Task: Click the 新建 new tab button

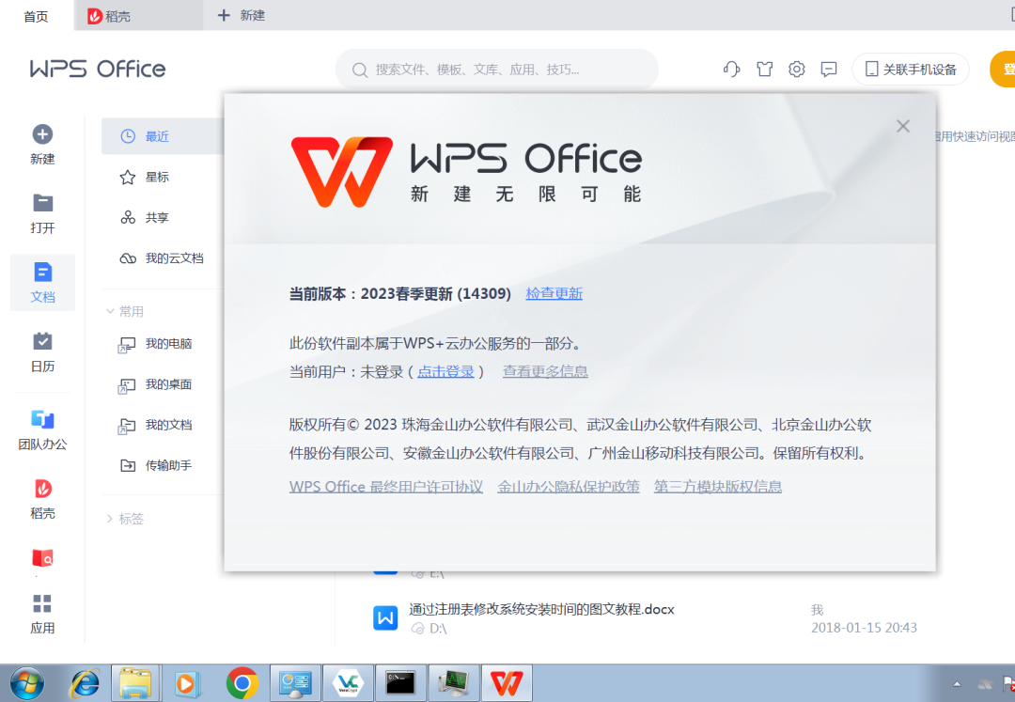Action: 241,16
